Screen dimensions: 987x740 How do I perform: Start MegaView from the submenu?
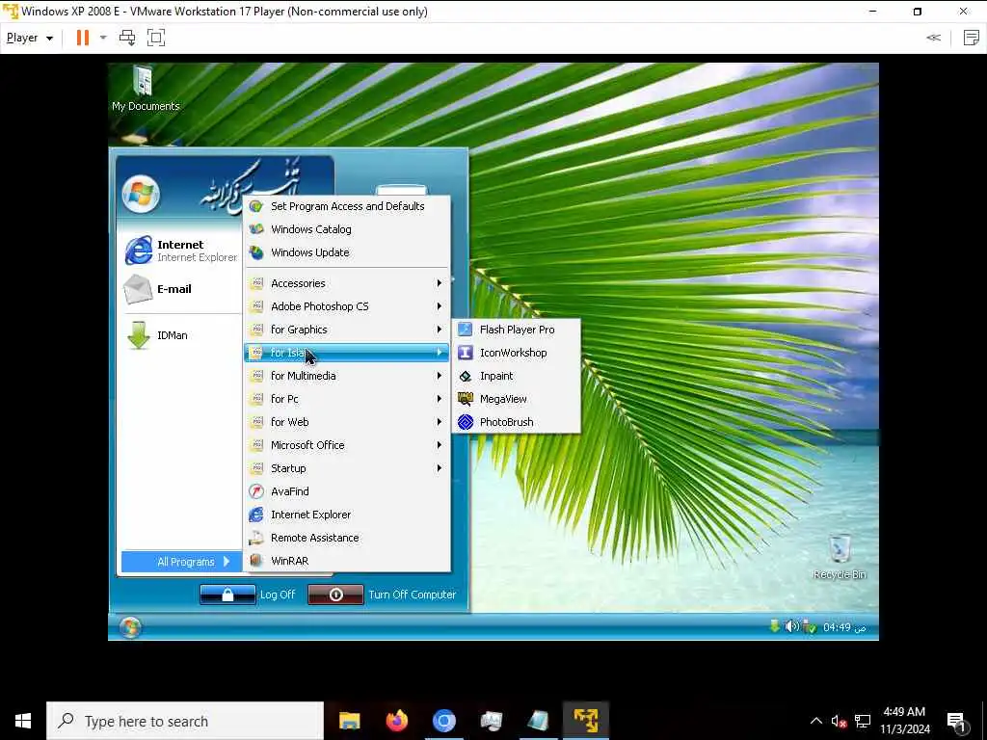coord(517,399)
